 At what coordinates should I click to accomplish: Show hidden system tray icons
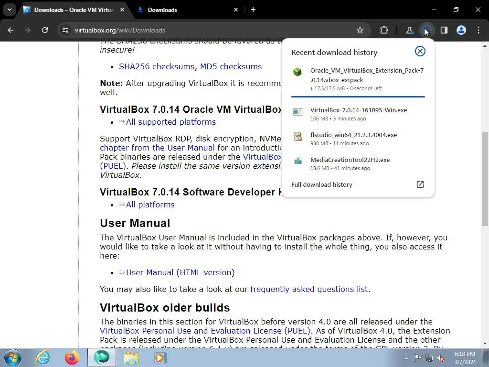click(406, 358)
